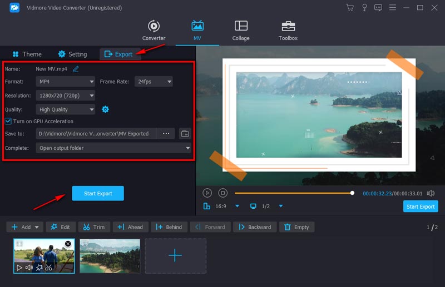This screenshot has width=445, height=287.
Task: Open the Collage section
Action: [241, 31]
